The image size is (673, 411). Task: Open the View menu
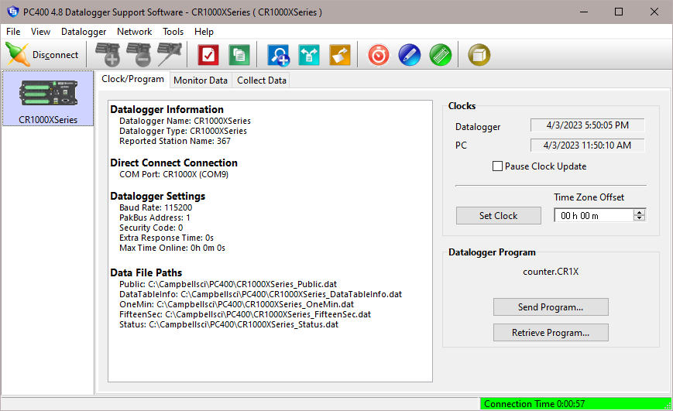40,32
